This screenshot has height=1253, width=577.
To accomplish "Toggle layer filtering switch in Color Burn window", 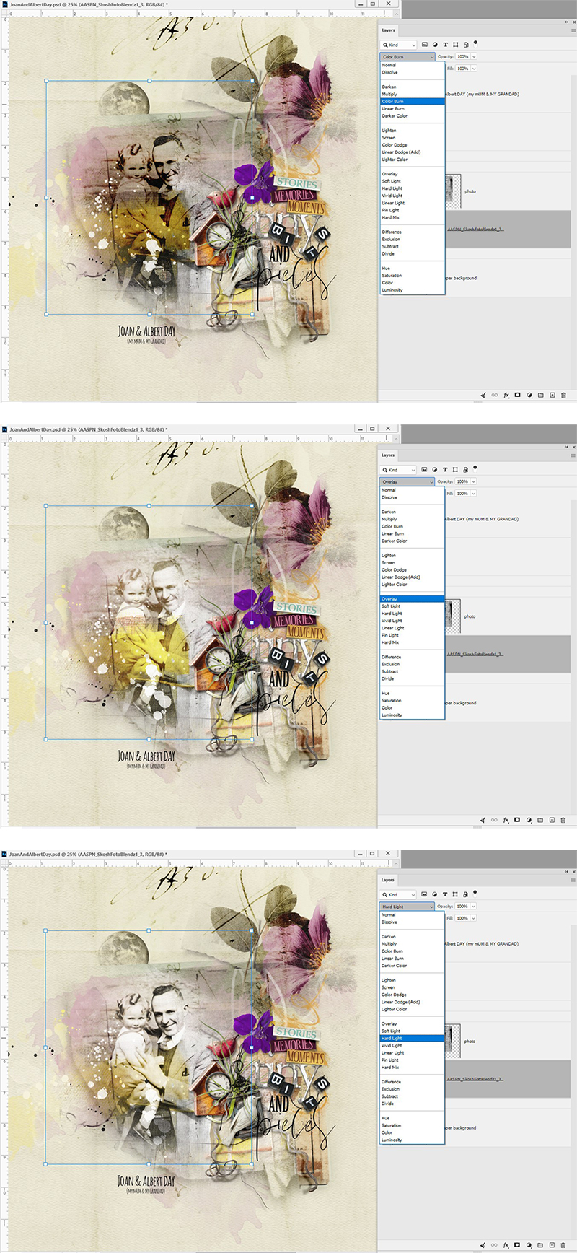I will pos(475,43).
